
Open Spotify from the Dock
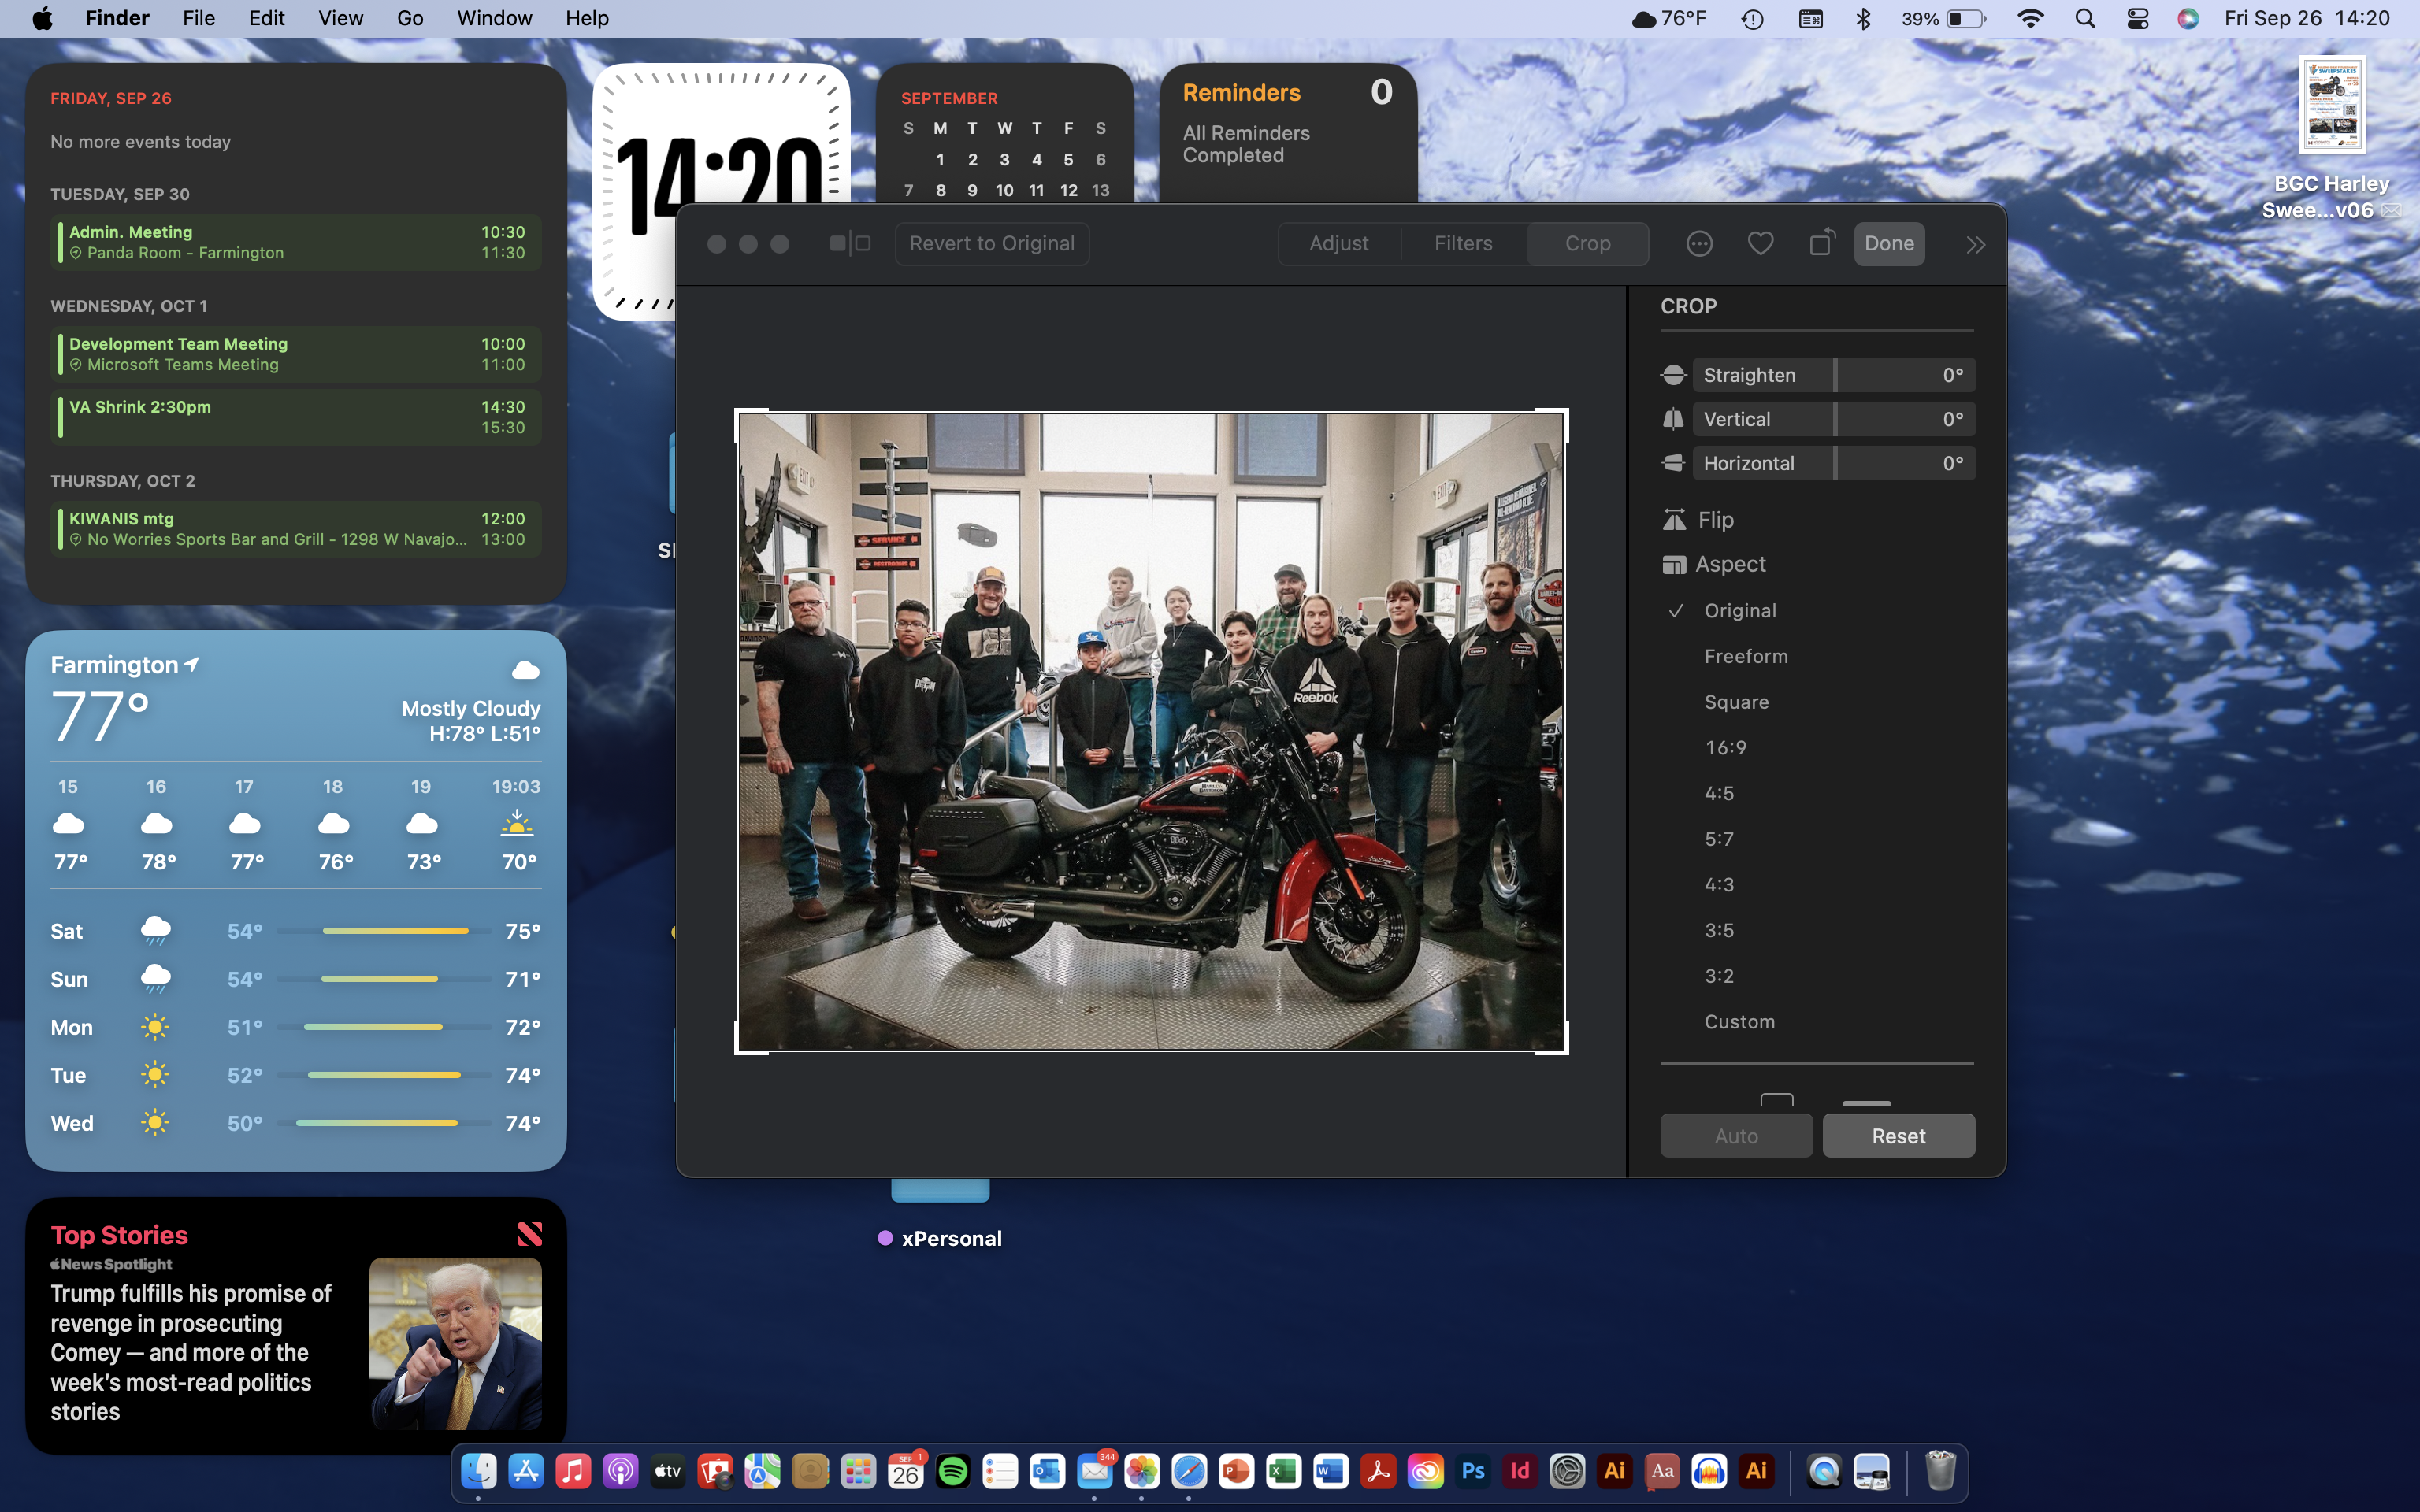(x=953, y=1471)
